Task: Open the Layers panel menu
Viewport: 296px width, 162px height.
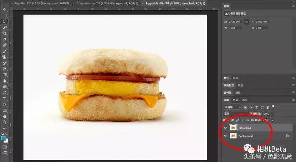Action: [x=294, y=100]
